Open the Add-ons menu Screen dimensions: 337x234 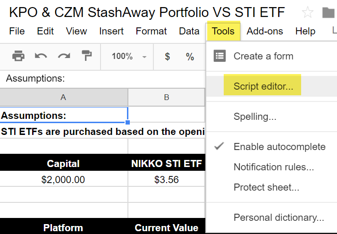click(x=265, y=31)
